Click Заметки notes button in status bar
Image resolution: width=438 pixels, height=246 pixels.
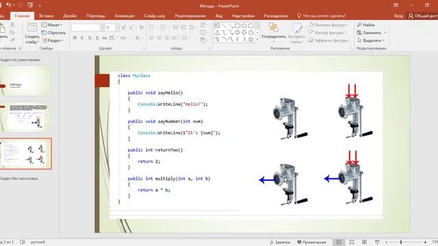tap(280, 242)
